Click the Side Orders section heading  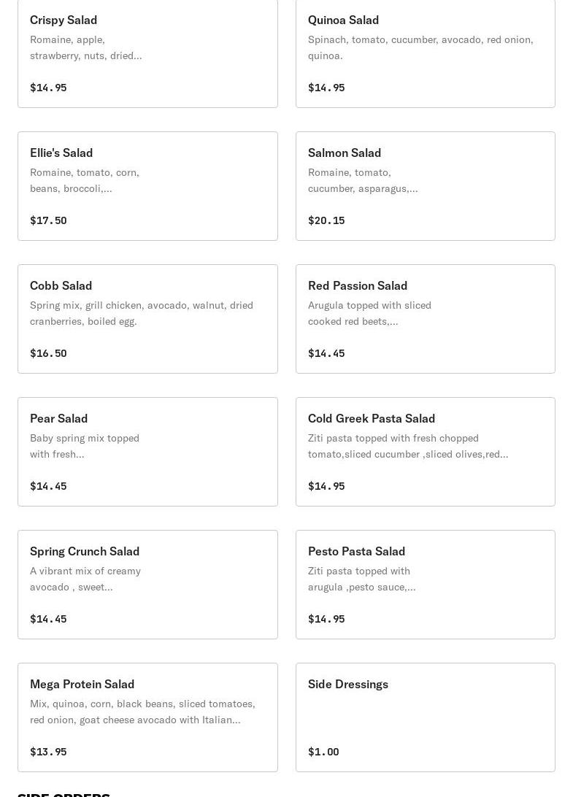(64, 793)
